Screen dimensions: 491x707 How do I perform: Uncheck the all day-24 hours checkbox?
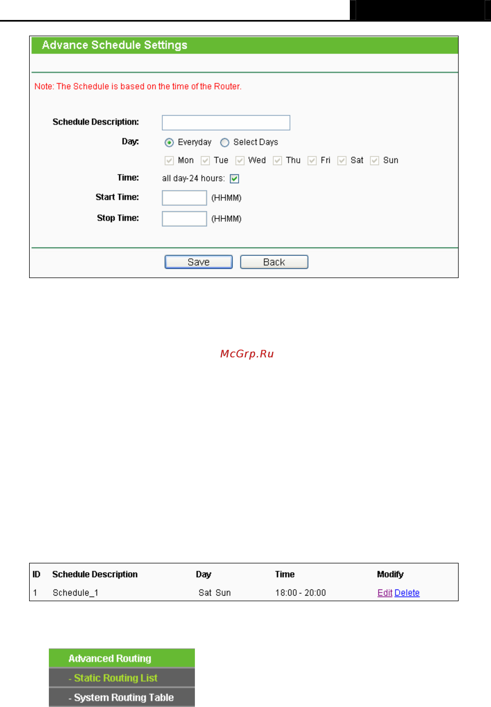(x=234, y=179)
